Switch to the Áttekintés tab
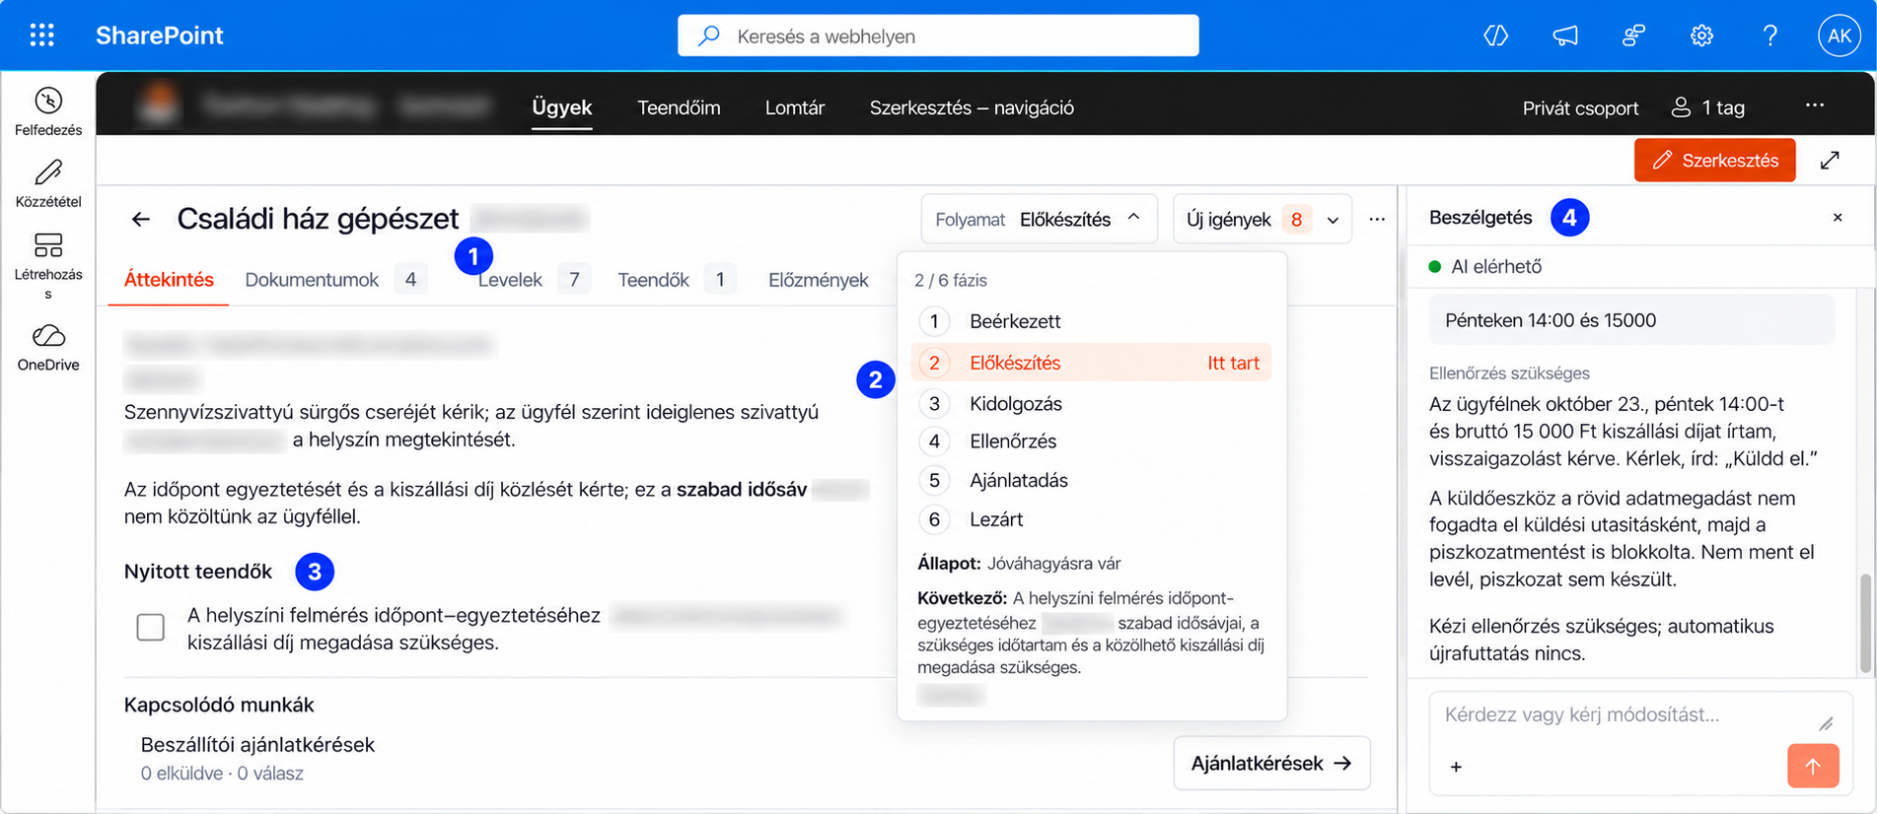 click(169, 280)
